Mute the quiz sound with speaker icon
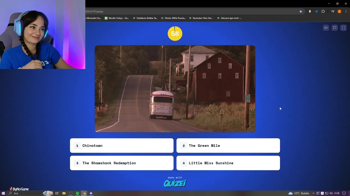 326,28
